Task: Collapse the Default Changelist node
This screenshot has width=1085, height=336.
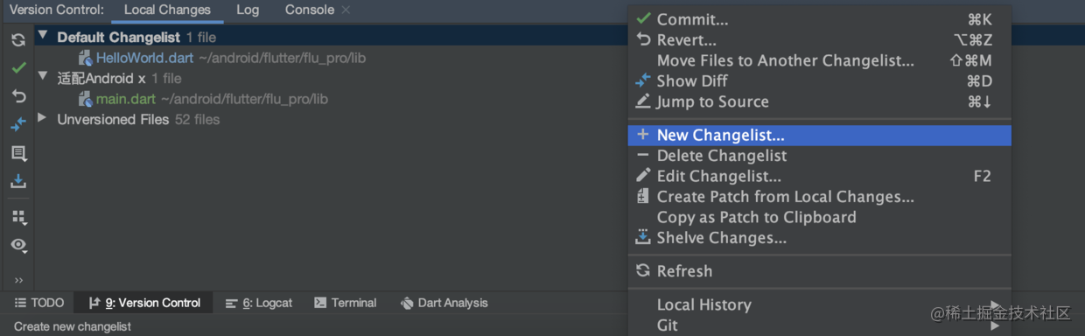Action: pos(42,37)
